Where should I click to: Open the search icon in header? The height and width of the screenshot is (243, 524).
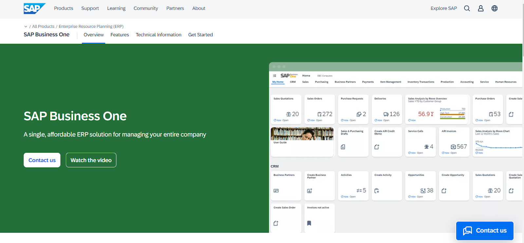pos(467,9)
